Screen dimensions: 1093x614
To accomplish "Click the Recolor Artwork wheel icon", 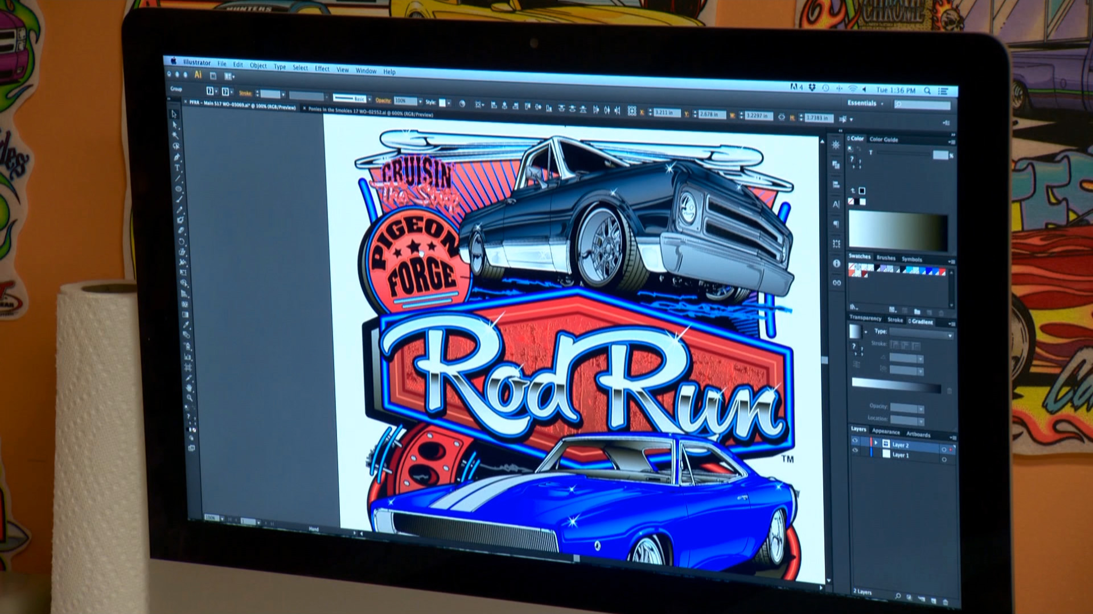I will coord(462,104).
